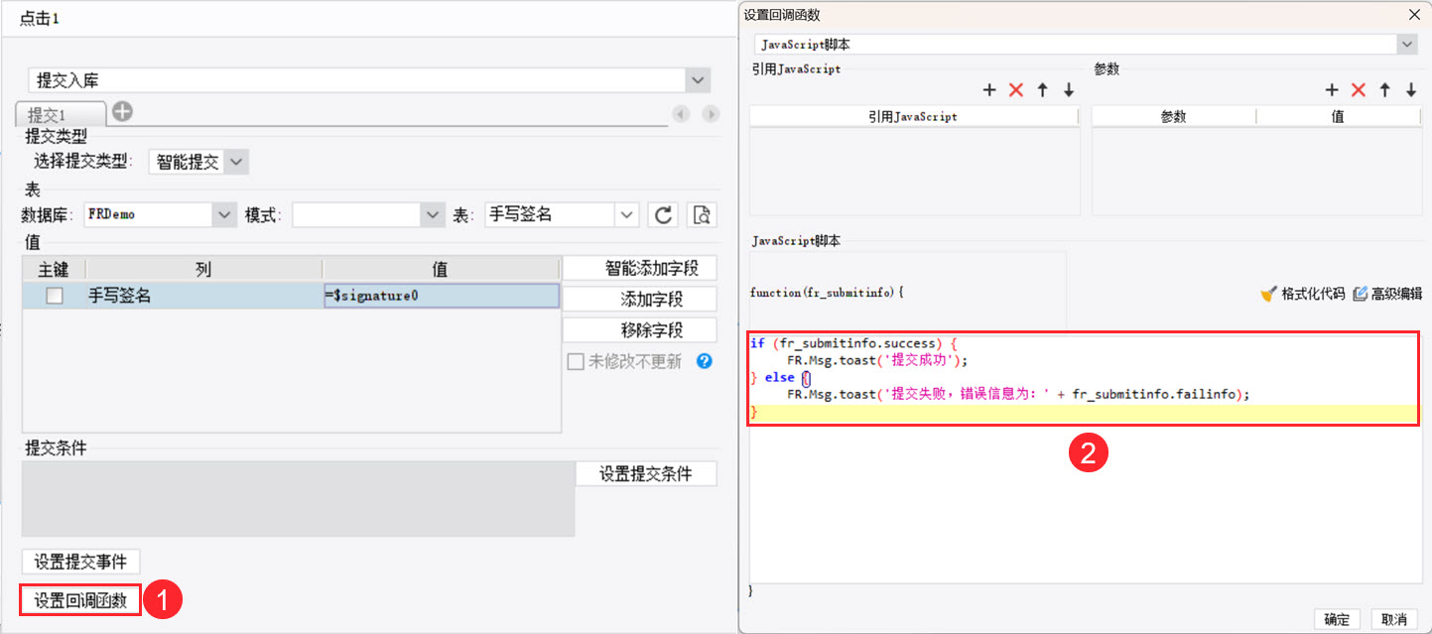The width and height of the screenshot is (1432, 634).
Task: Click the if (fr_submitinfo.success) code line
Action: (x=853, y=343)
